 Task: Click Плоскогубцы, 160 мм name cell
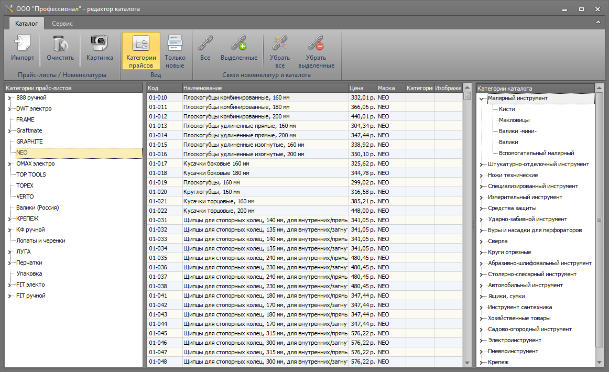pos(265,182)
